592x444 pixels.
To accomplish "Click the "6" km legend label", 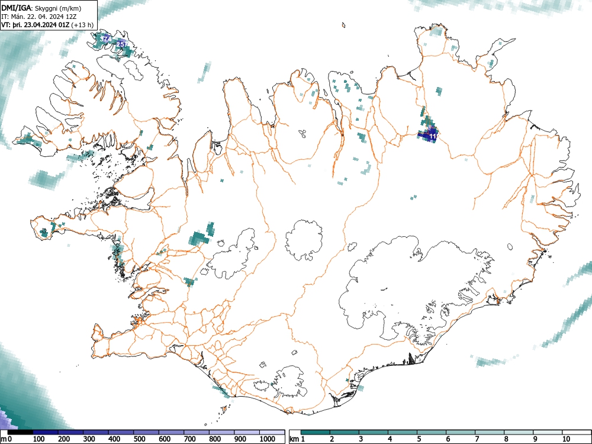I will coord(448,439).
